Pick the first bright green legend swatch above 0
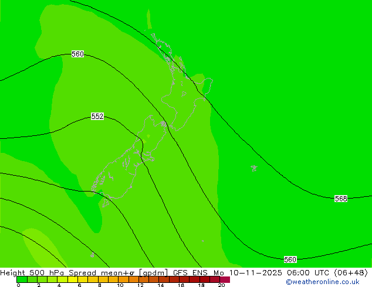The image size is (372, 287). click(22, 279)
